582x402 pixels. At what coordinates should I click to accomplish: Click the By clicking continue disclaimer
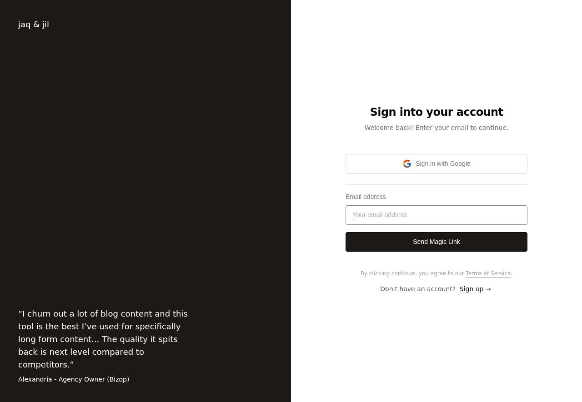[x=412, y=273]
